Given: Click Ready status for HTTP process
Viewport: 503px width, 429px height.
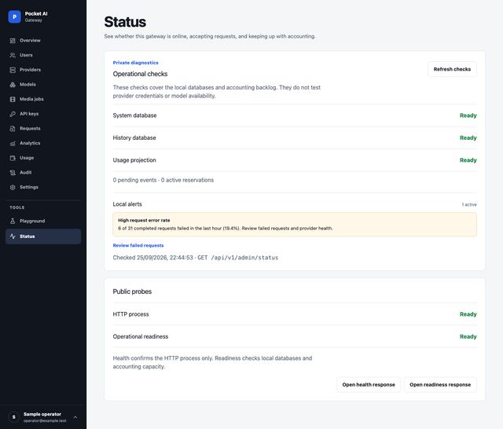Looking at the screenshot, I should click(x=468, y=314).
